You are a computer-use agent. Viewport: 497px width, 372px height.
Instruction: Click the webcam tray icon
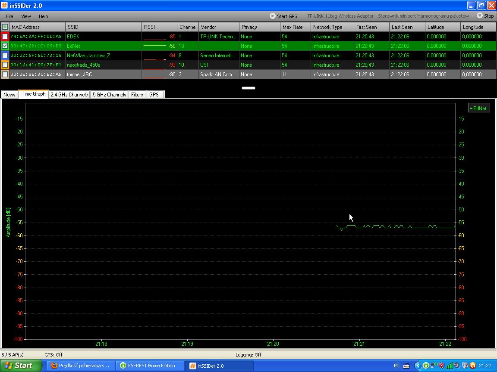pos(457,366)
